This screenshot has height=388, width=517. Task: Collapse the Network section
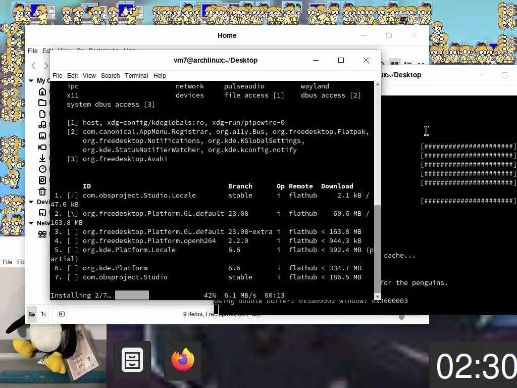[x=31, y=223]
